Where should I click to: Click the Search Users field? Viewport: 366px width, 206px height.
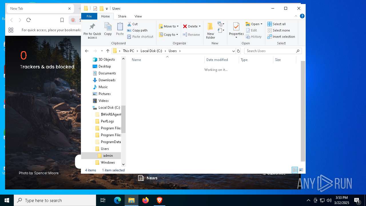273,51
